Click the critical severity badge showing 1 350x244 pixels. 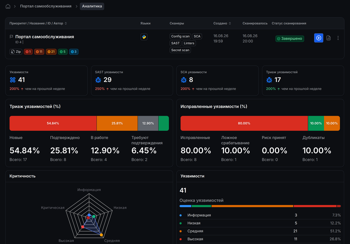pyautogui.click(x=28, y=52)
